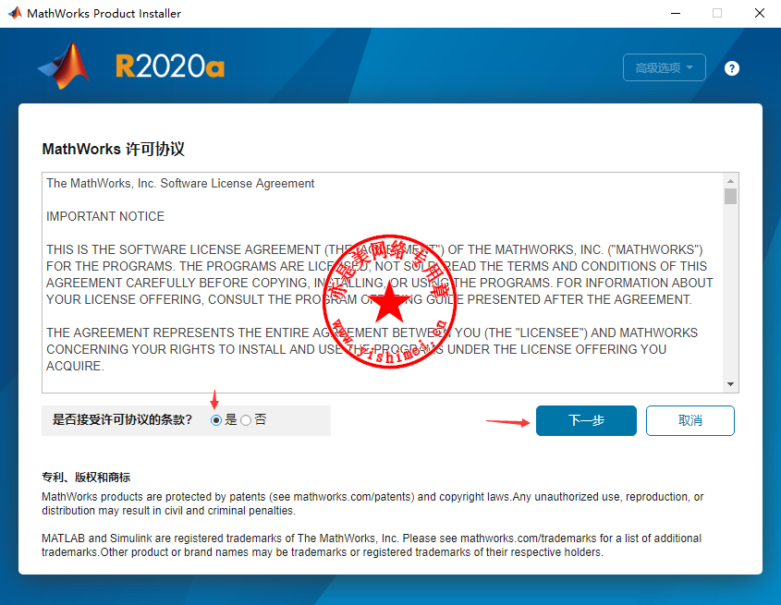The width and height of the screenshot is (781, 605).
Task: Click the 专利、版权和商标 heading
Action: 86,478
